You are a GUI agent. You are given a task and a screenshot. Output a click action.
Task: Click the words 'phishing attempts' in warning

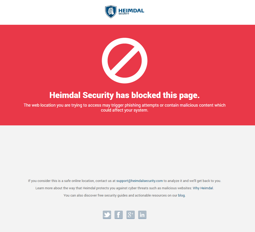142,105
